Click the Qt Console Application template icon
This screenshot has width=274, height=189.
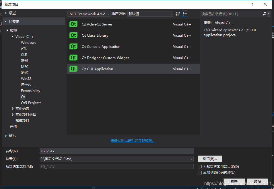pos(73,46)
